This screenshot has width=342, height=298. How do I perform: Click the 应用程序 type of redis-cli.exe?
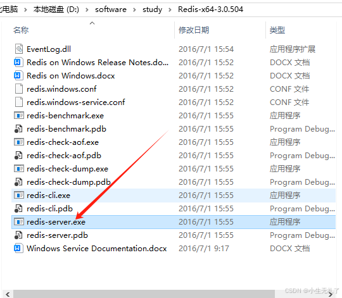pos(285,196)
